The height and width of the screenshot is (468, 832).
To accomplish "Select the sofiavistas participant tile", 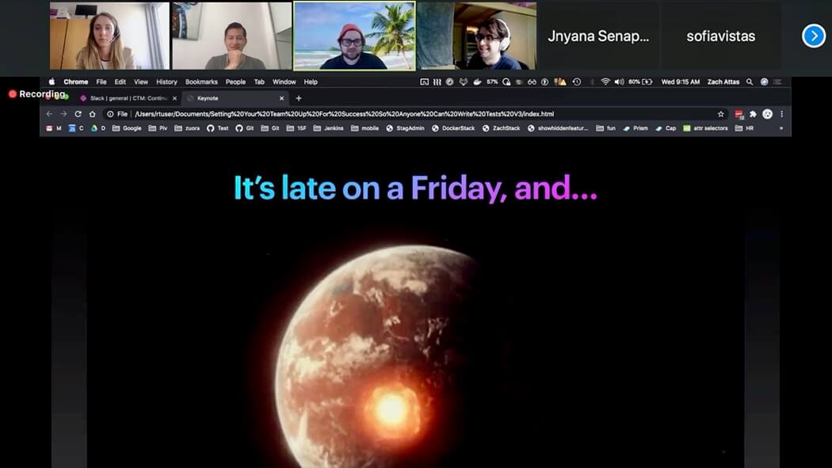I will 721,36.
